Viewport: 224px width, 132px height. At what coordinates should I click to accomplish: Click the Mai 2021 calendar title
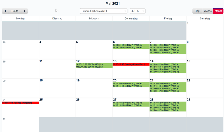113,3
